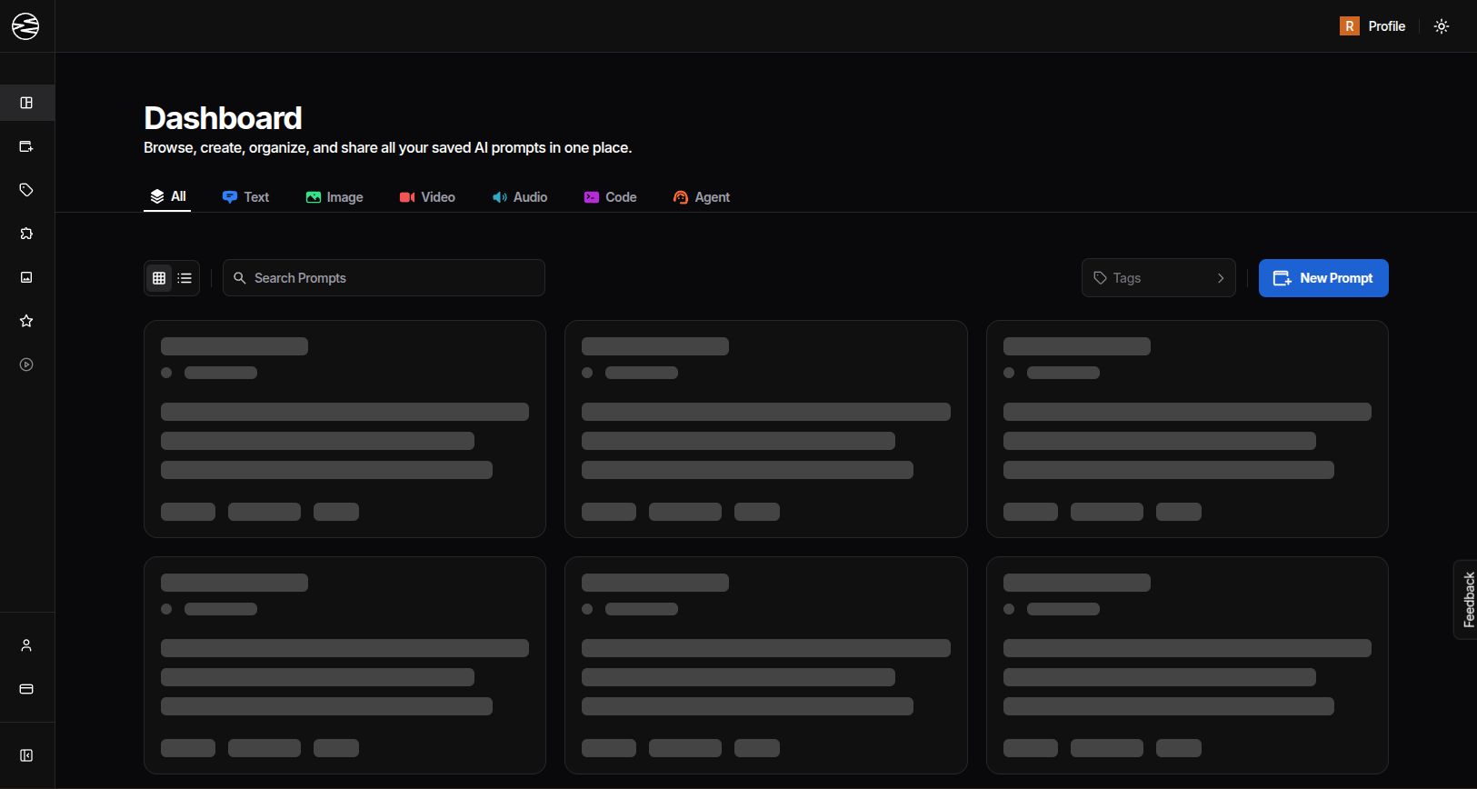The height and width of the screenshot is (789, 1477).
Task: Collapse the sidebar panel
Action: (26, 755)
